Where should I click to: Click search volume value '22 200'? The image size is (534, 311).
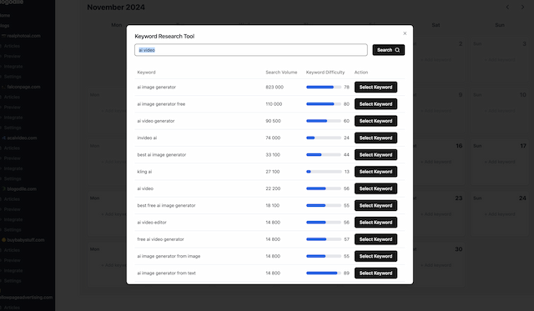click(273, 188)
